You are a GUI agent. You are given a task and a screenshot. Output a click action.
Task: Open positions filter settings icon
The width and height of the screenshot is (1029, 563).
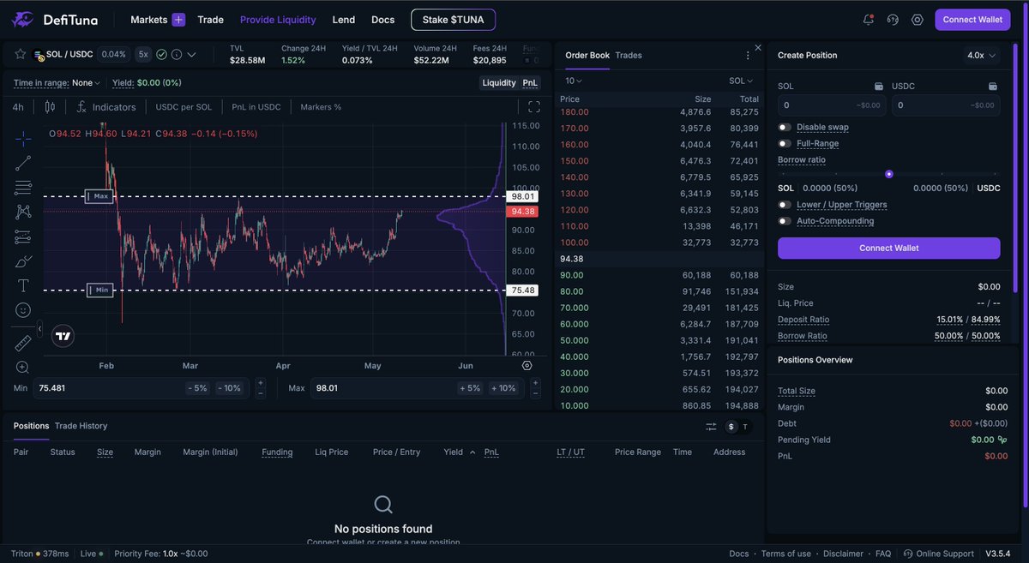711,427
